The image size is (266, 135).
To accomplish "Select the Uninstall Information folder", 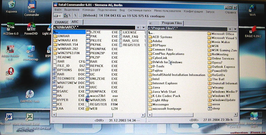I will pos(222,83).
